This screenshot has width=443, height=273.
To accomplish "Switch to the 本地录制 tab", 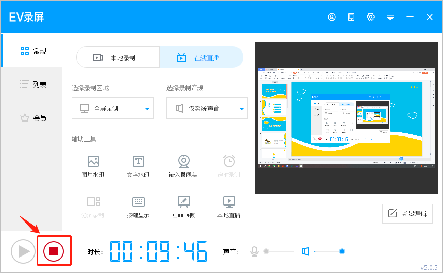I will click(118, 58).
